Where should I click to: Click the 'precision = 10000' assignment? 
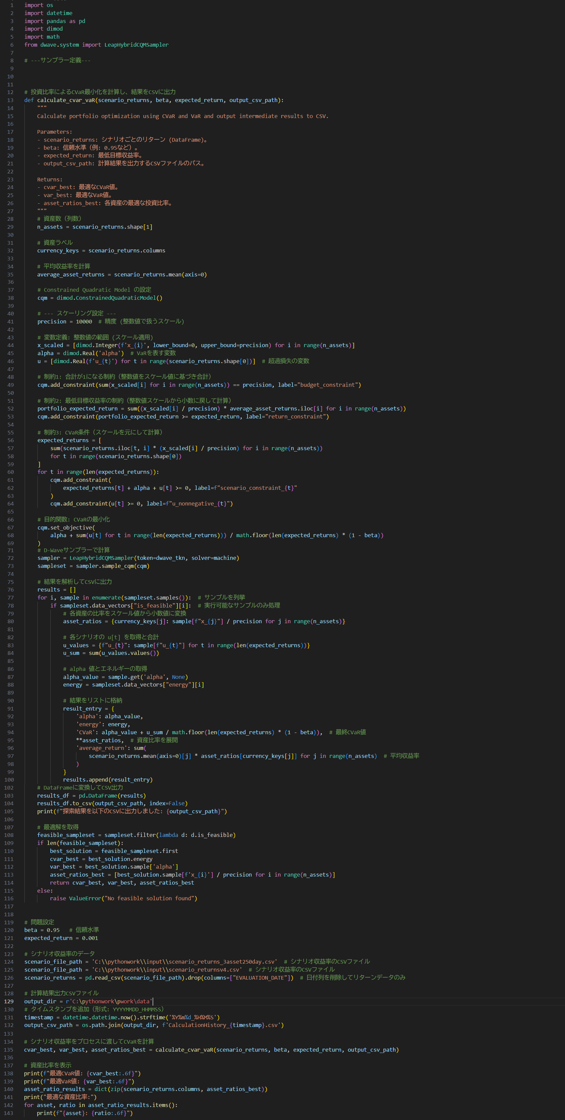(64, 322)
